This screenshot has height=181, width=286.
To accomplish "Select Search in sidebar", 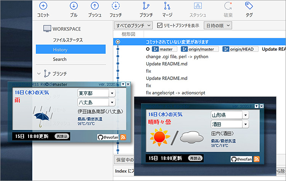I will pyautogui.click(x=59, y=59).
